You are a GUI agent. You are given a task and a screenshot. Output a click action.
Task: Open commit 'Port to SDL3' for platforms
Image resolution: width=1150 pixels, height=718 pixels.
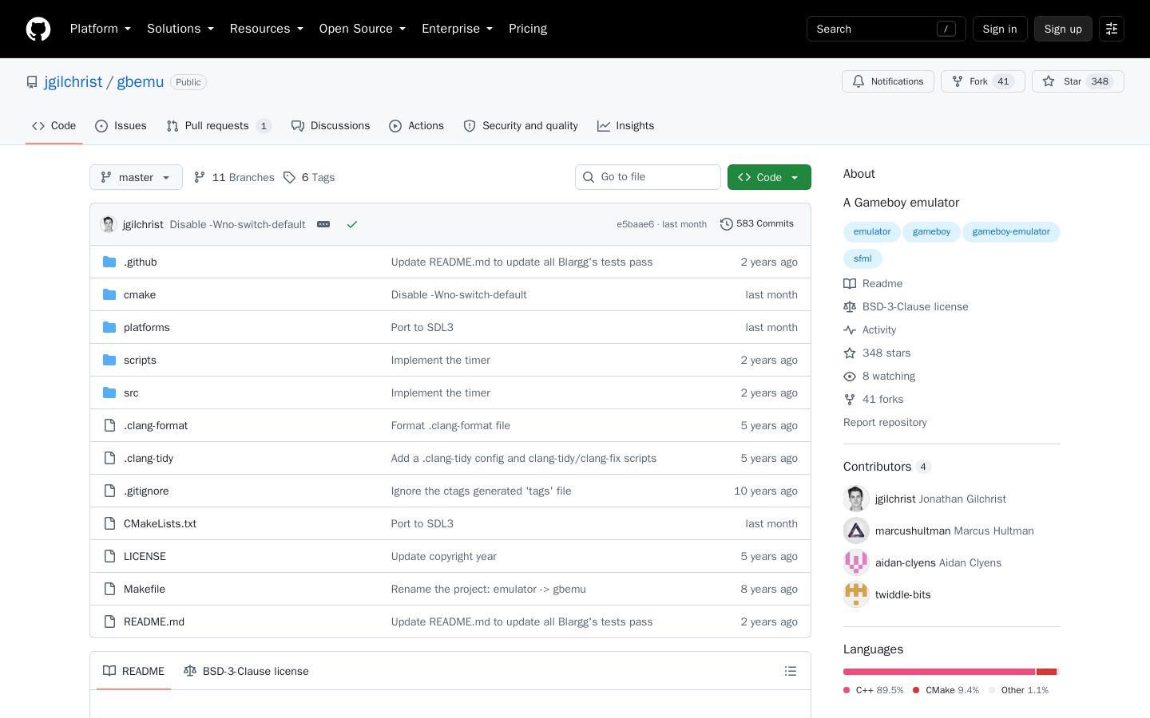point(422,327)
